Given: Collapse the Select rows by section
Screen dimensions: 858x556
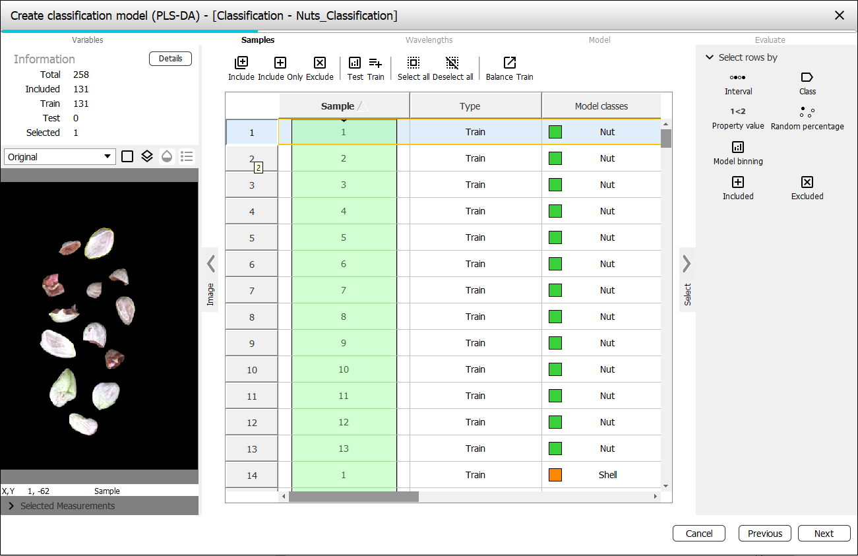Looking at the screenshot, I should click(710, 57).
